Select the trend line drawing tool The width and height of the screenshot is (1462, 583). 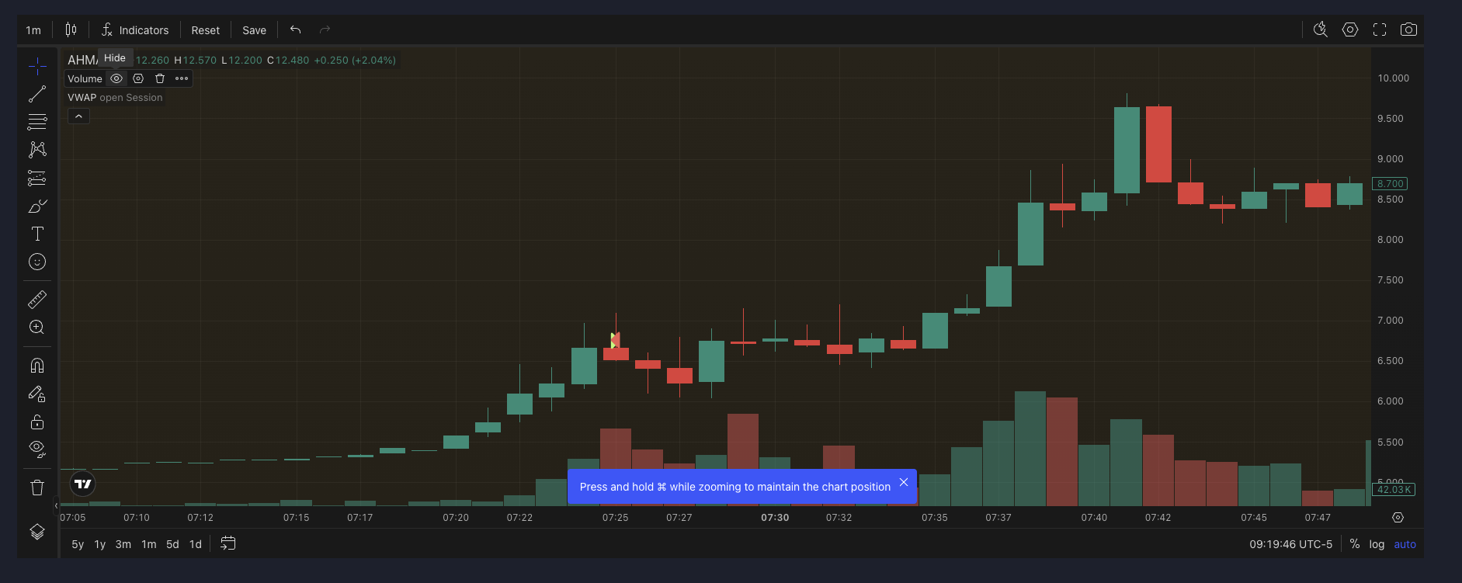(37, 95)
